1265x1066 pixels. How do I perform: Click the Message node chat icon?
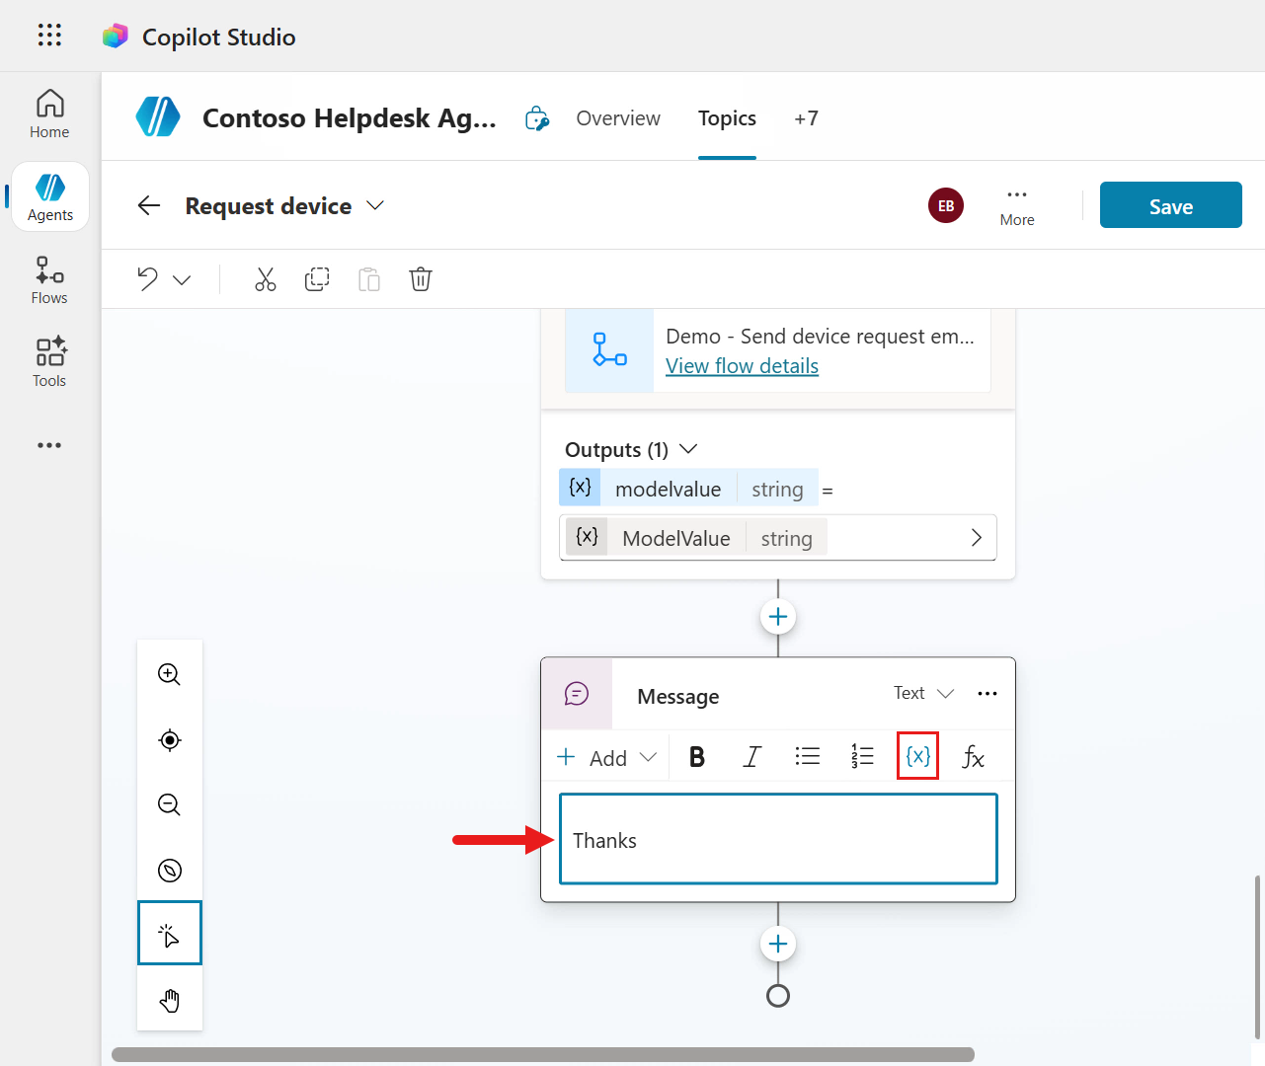click(x=577, y=694)
